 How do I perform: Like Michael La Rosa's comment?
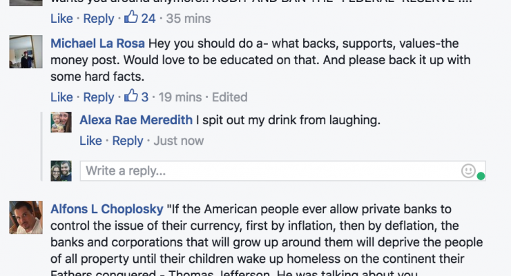(x=61, y=97)
